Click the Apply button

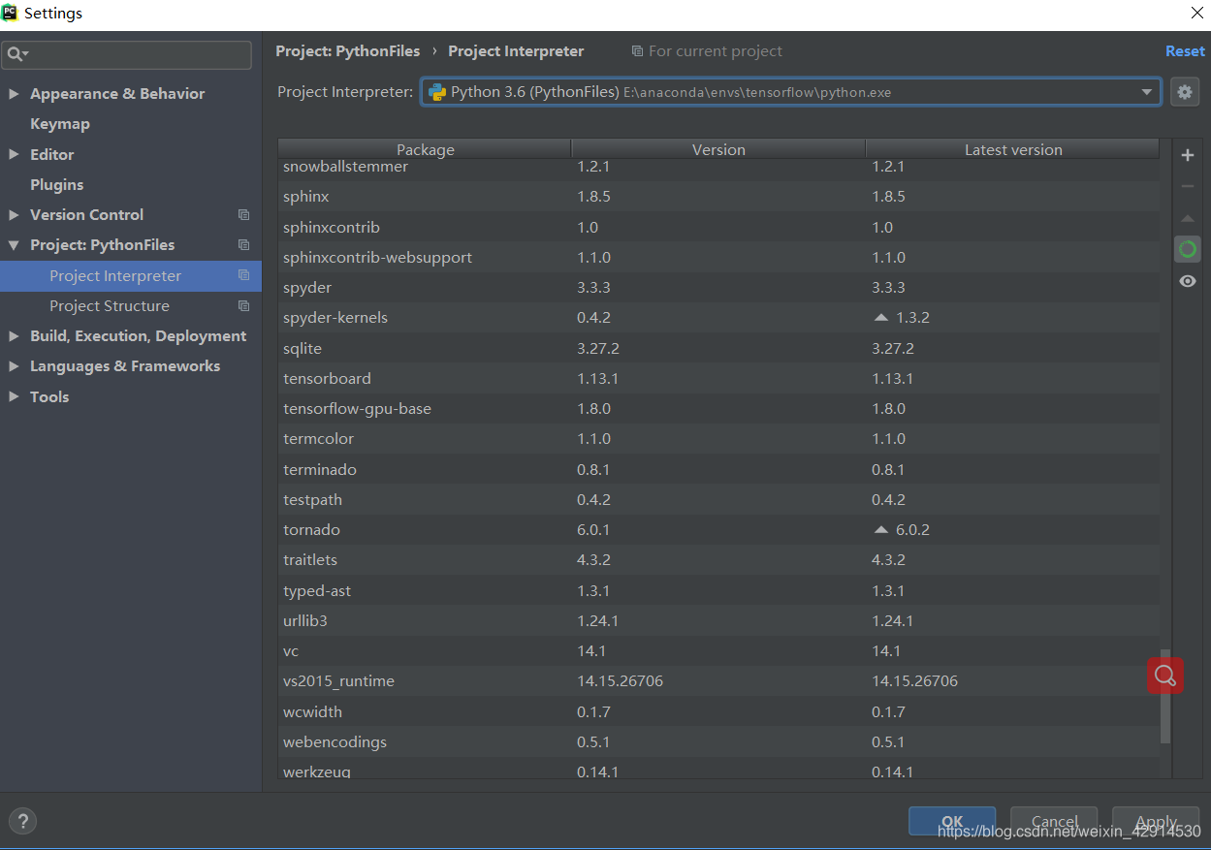point(1156,821)
